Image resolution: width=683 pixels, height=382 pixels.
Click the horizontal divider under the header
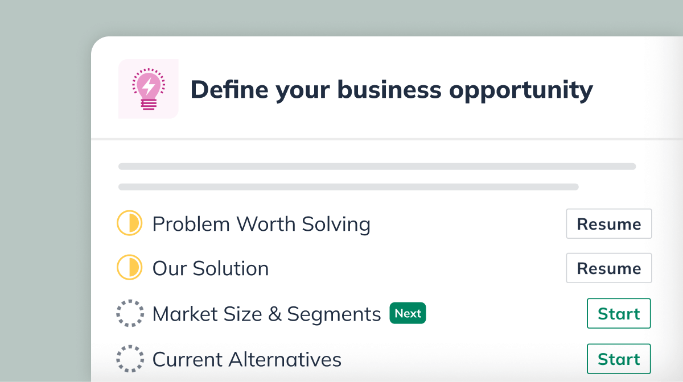(x=387, y=139)
